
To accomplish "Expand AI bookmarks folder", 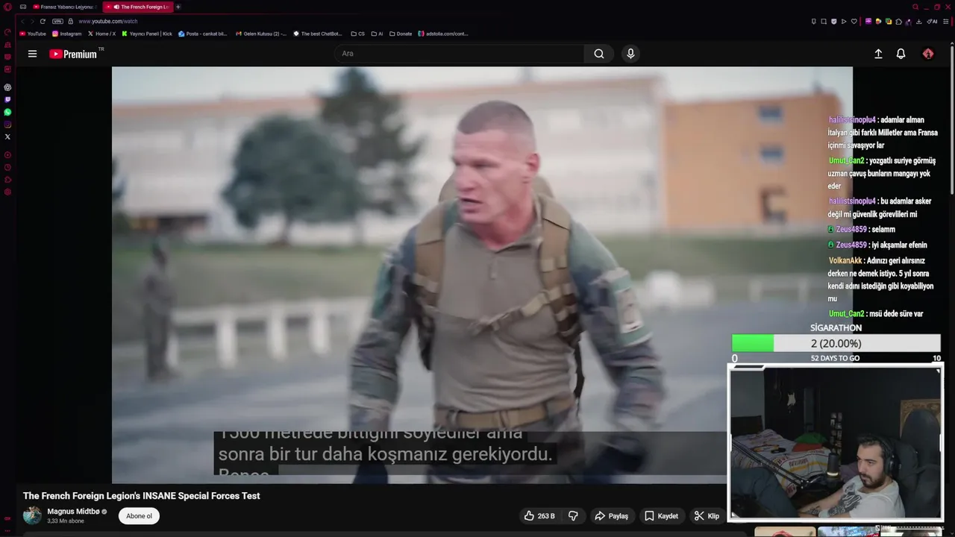I will tap(377, 34).
